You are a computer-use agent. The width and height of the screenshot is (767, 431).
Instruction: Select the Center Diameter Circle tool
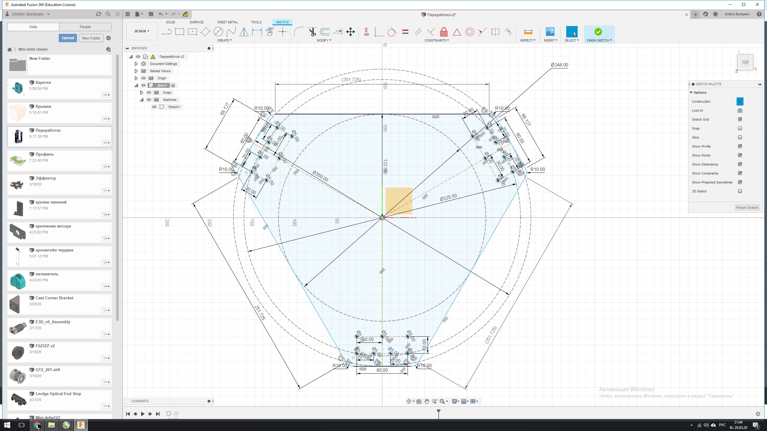click(x=218, y=32)
